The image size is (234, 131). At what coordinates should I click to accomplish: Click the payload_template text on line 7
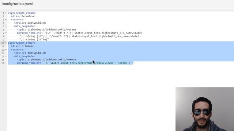tap(80, 33)
